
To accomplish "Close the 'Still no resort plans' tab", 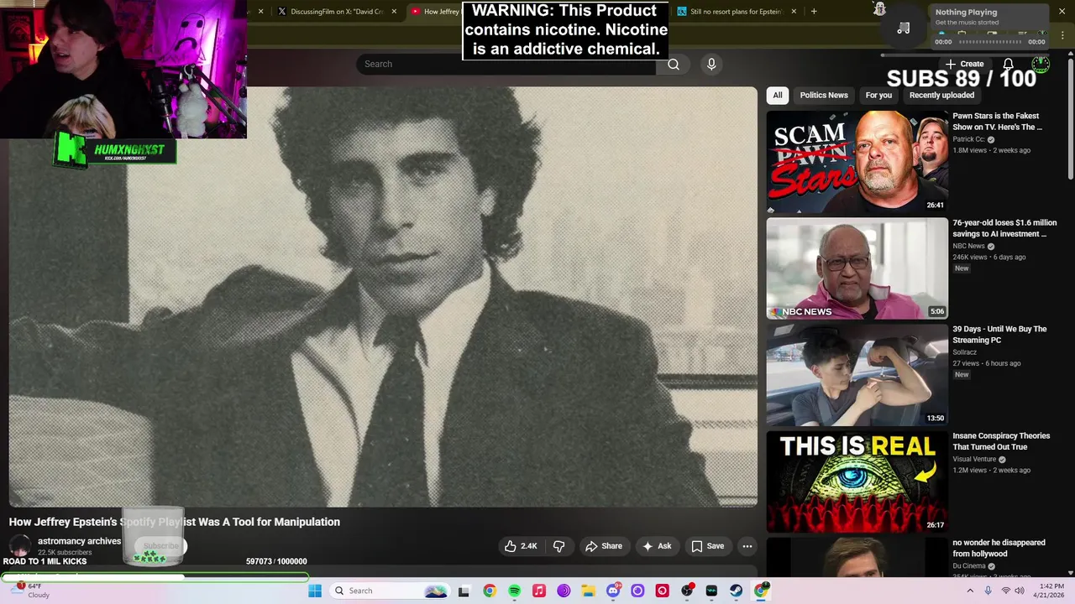I will (x=793, y=12).
